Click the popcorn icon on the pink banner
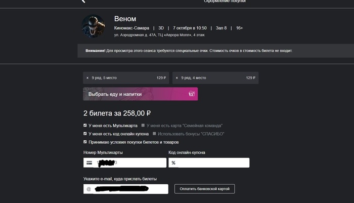The height and width of the screenshot is (203, 354). point(191,94)
